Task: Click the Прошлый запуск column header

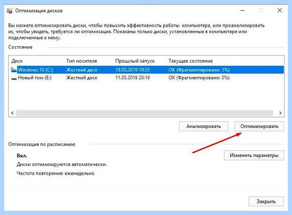Action: click(135, 61)
